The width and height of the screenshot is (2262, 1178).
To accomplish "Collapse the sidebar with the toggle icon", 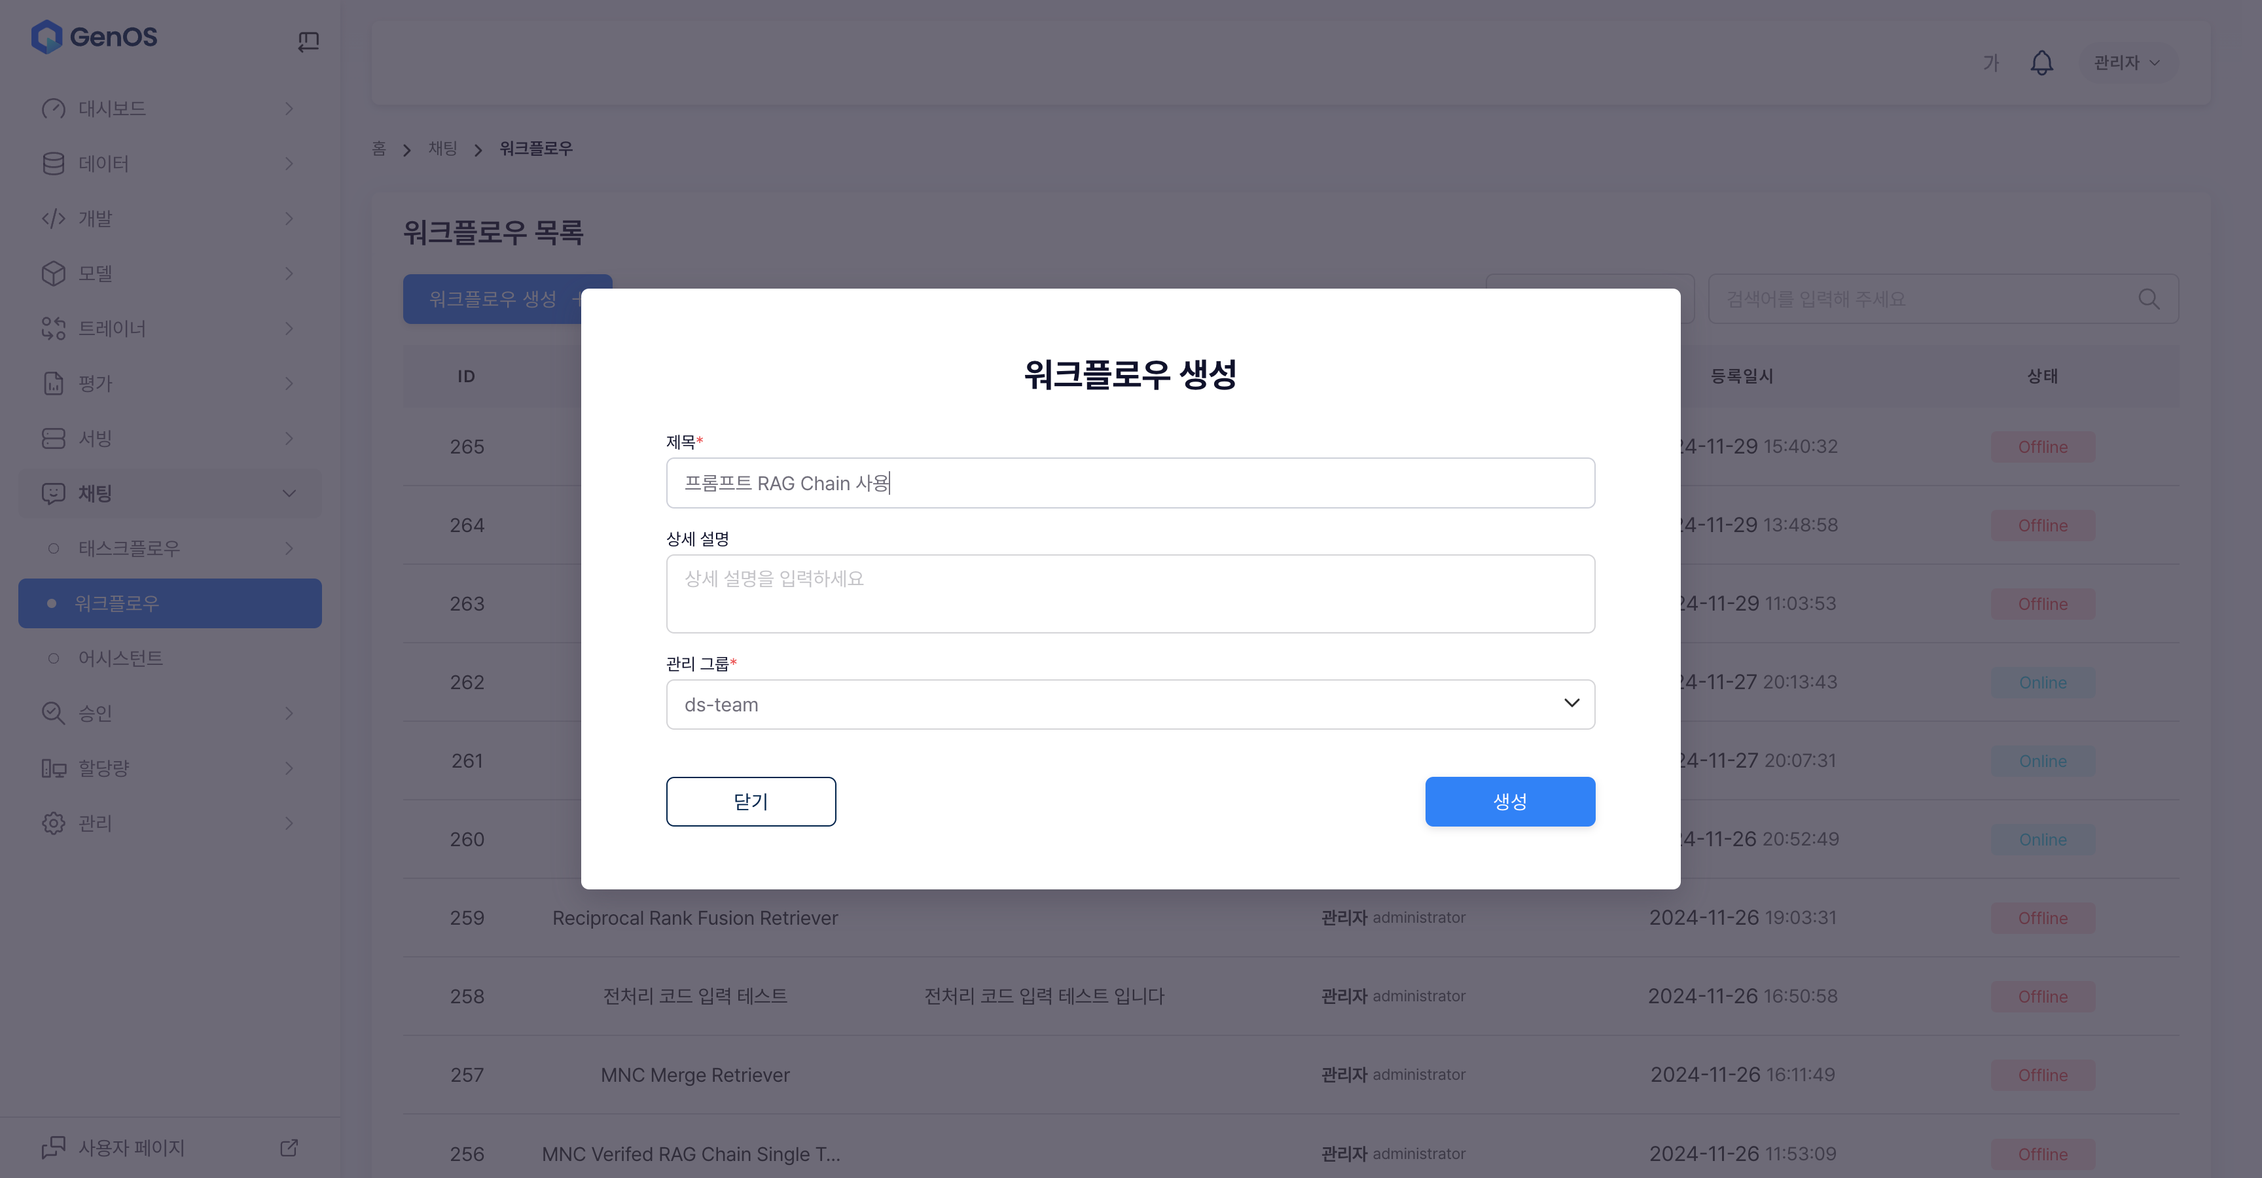I will click(x=308, y=41).
